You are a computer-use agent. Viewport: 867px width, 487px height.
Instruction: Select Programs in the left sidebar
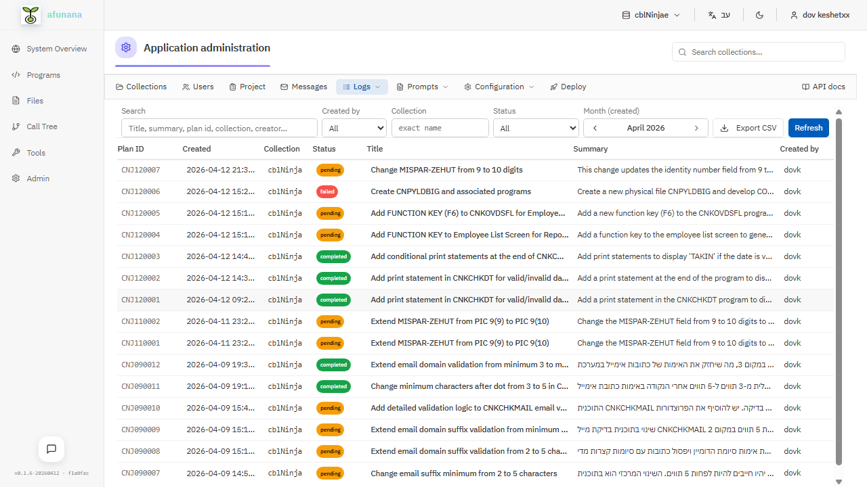pyautogui.click(x=43, y=74)
